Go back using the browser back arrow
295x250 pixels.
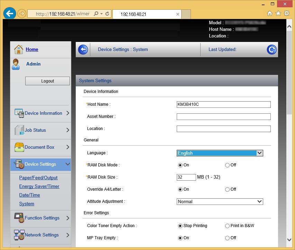click(x=9, y=14)
